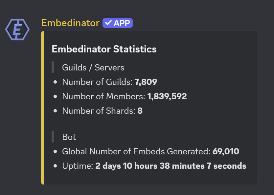The image size is (274, 195).
Task: Click the Global Number of Embeds Generated label
Action: coord(136,151)
